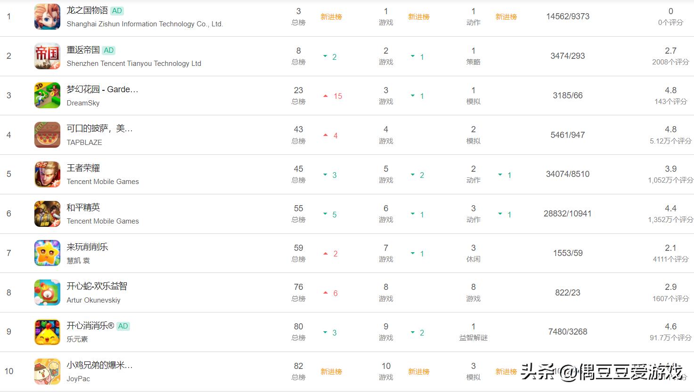
Task: Click the 143个评分 rating count
Action: tap(670, 102)
